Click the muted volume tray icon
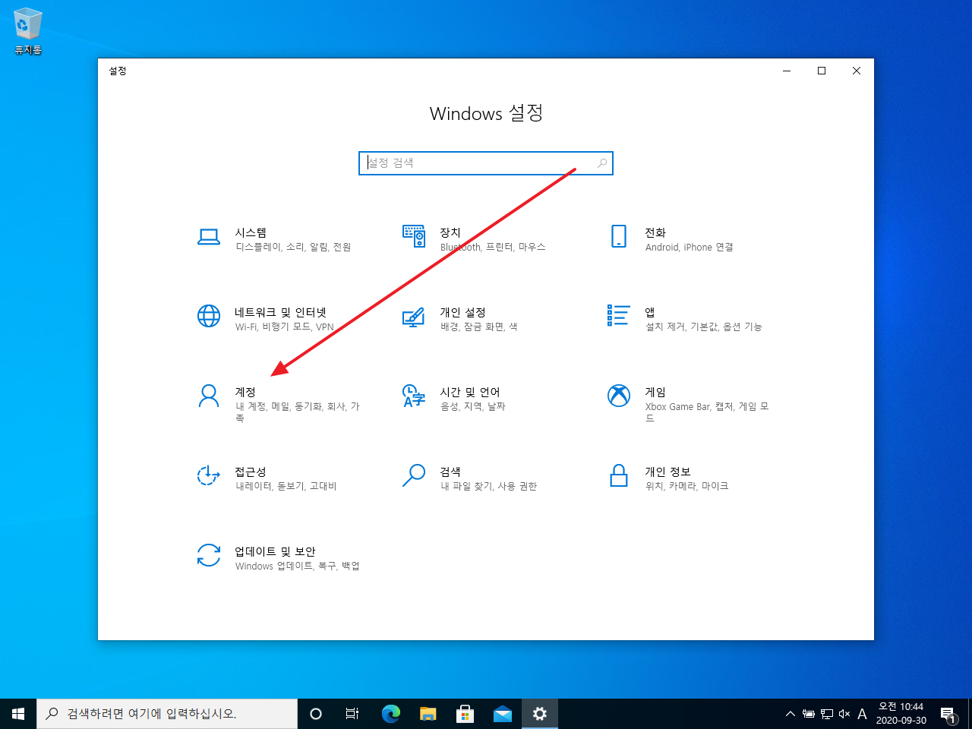Viewport: 972px width, 729px height. (844, 714)
